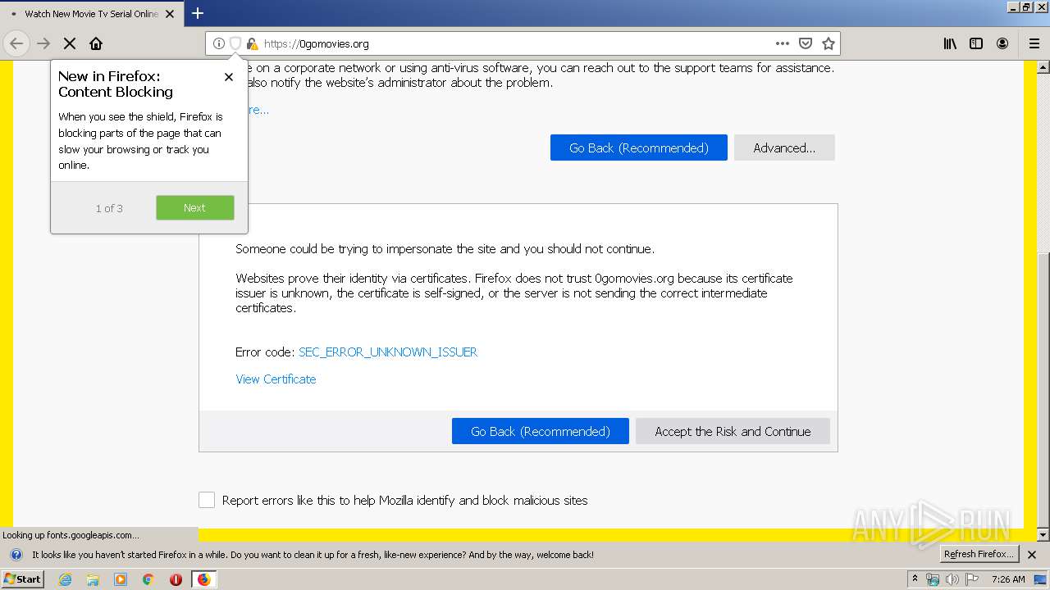
Task: Click the padlock warning icon
Action: (252, 43)
